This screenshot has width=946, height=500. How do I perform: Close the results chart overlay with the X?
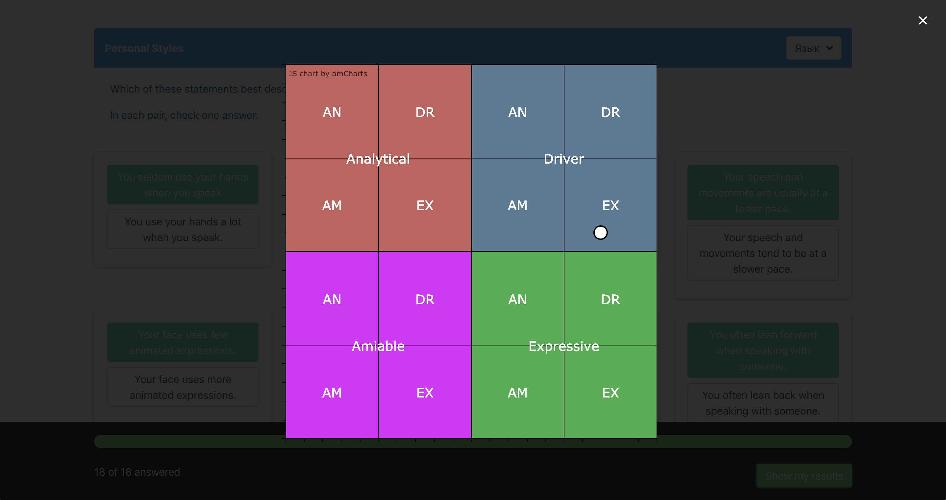[923, 20]
